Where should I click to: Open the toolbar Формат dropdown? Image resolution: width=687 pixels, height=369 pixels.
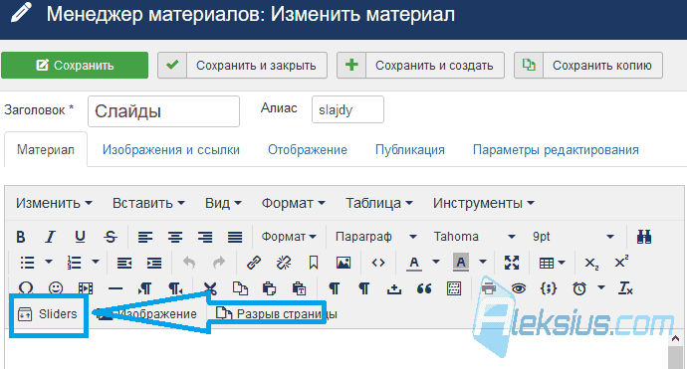click(289, 237)
